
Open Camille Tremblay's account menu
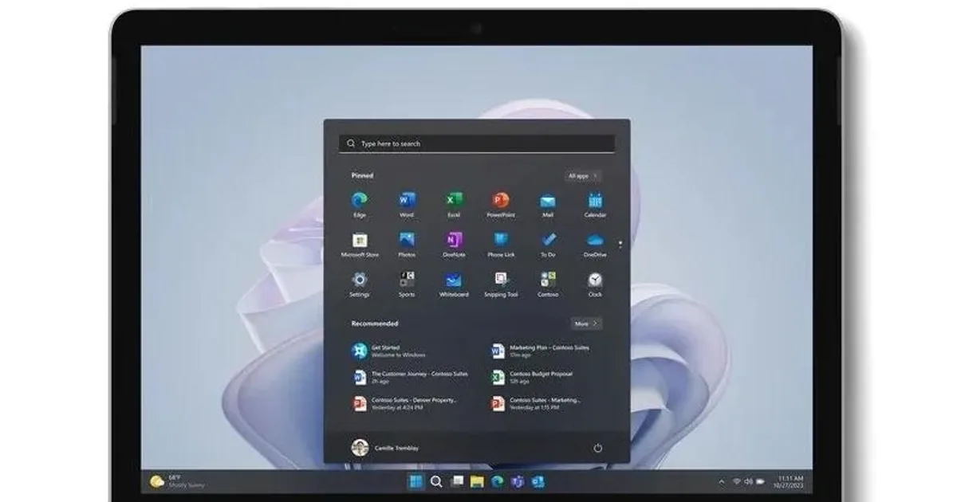385,448
